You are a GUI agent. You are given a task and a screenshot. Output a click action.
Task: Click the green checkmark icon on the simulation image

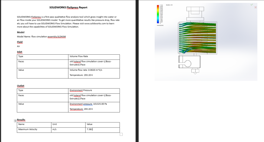point(252,5)
